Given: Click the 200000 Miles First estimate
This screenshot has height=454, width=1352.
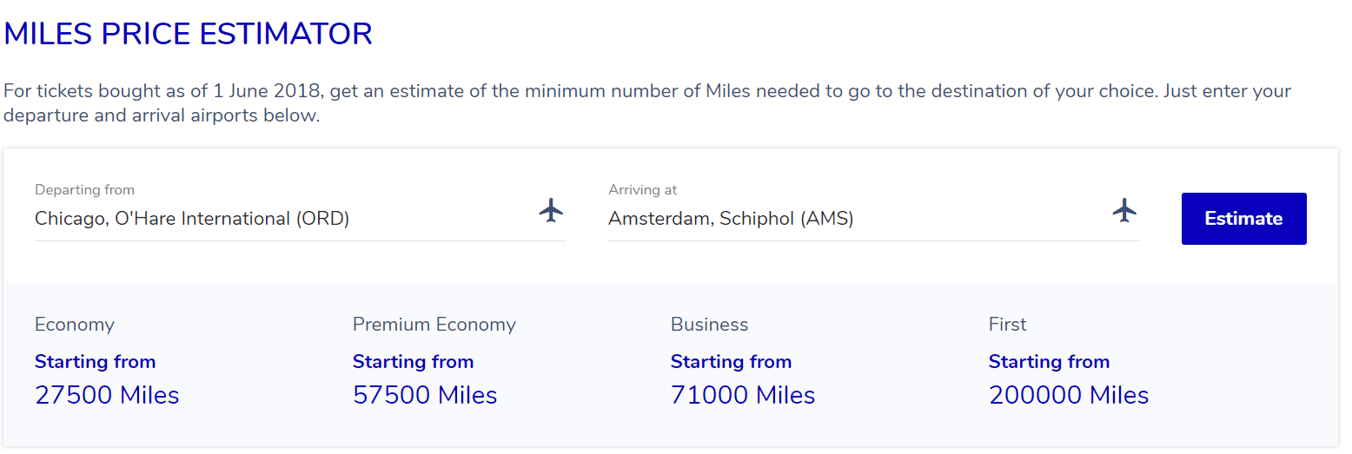Looking at the screenshot, I should tap(1069, 396).
